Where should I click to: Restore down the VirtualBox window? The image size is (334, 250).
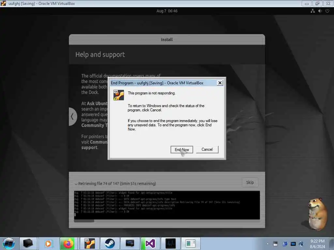click(317, 4)
